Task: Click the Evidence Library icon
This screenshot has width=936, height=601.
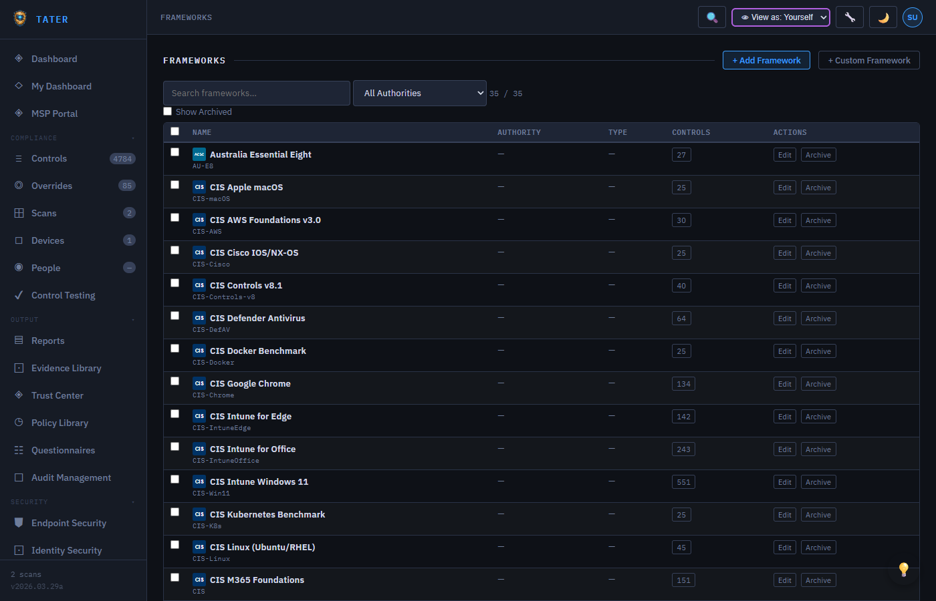Action: 19,368
